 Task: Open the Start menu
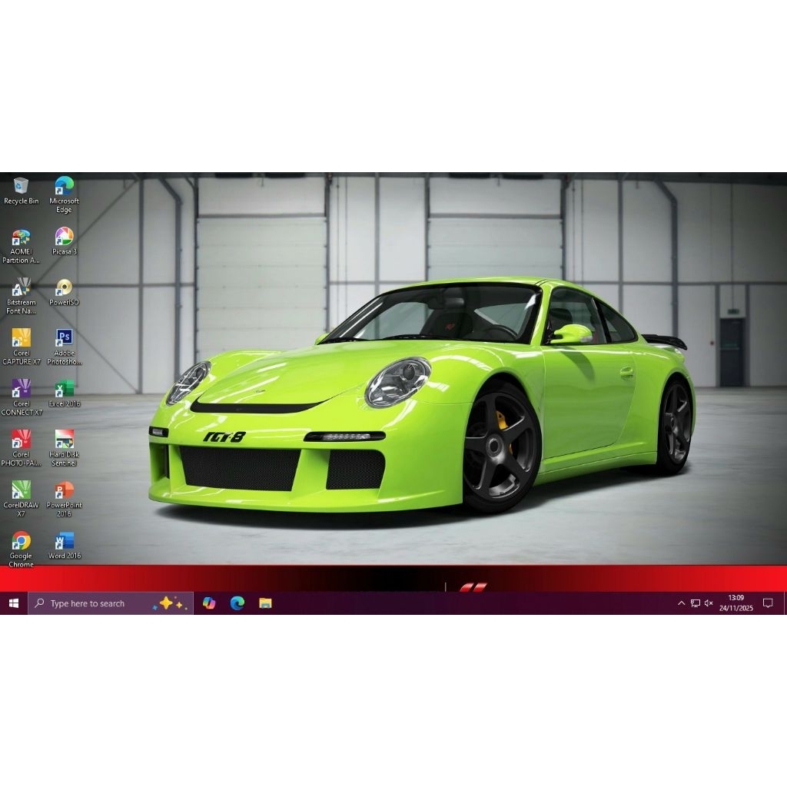(x=13, y=603)
